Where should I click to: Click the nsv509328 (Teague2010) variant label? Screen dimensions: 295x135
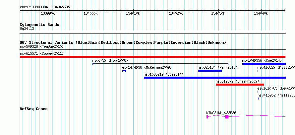[x=42, y=46]
